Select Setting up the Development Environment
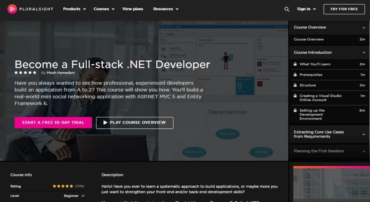Image resolution: width=370 pixels, height=202 pixels. point(329,115)
